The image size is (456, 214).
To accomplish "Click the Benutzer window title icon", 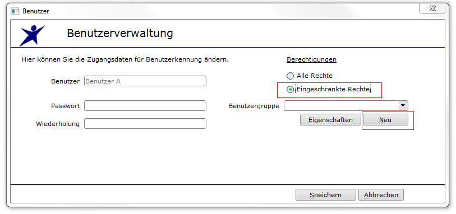I will point(15,11).
